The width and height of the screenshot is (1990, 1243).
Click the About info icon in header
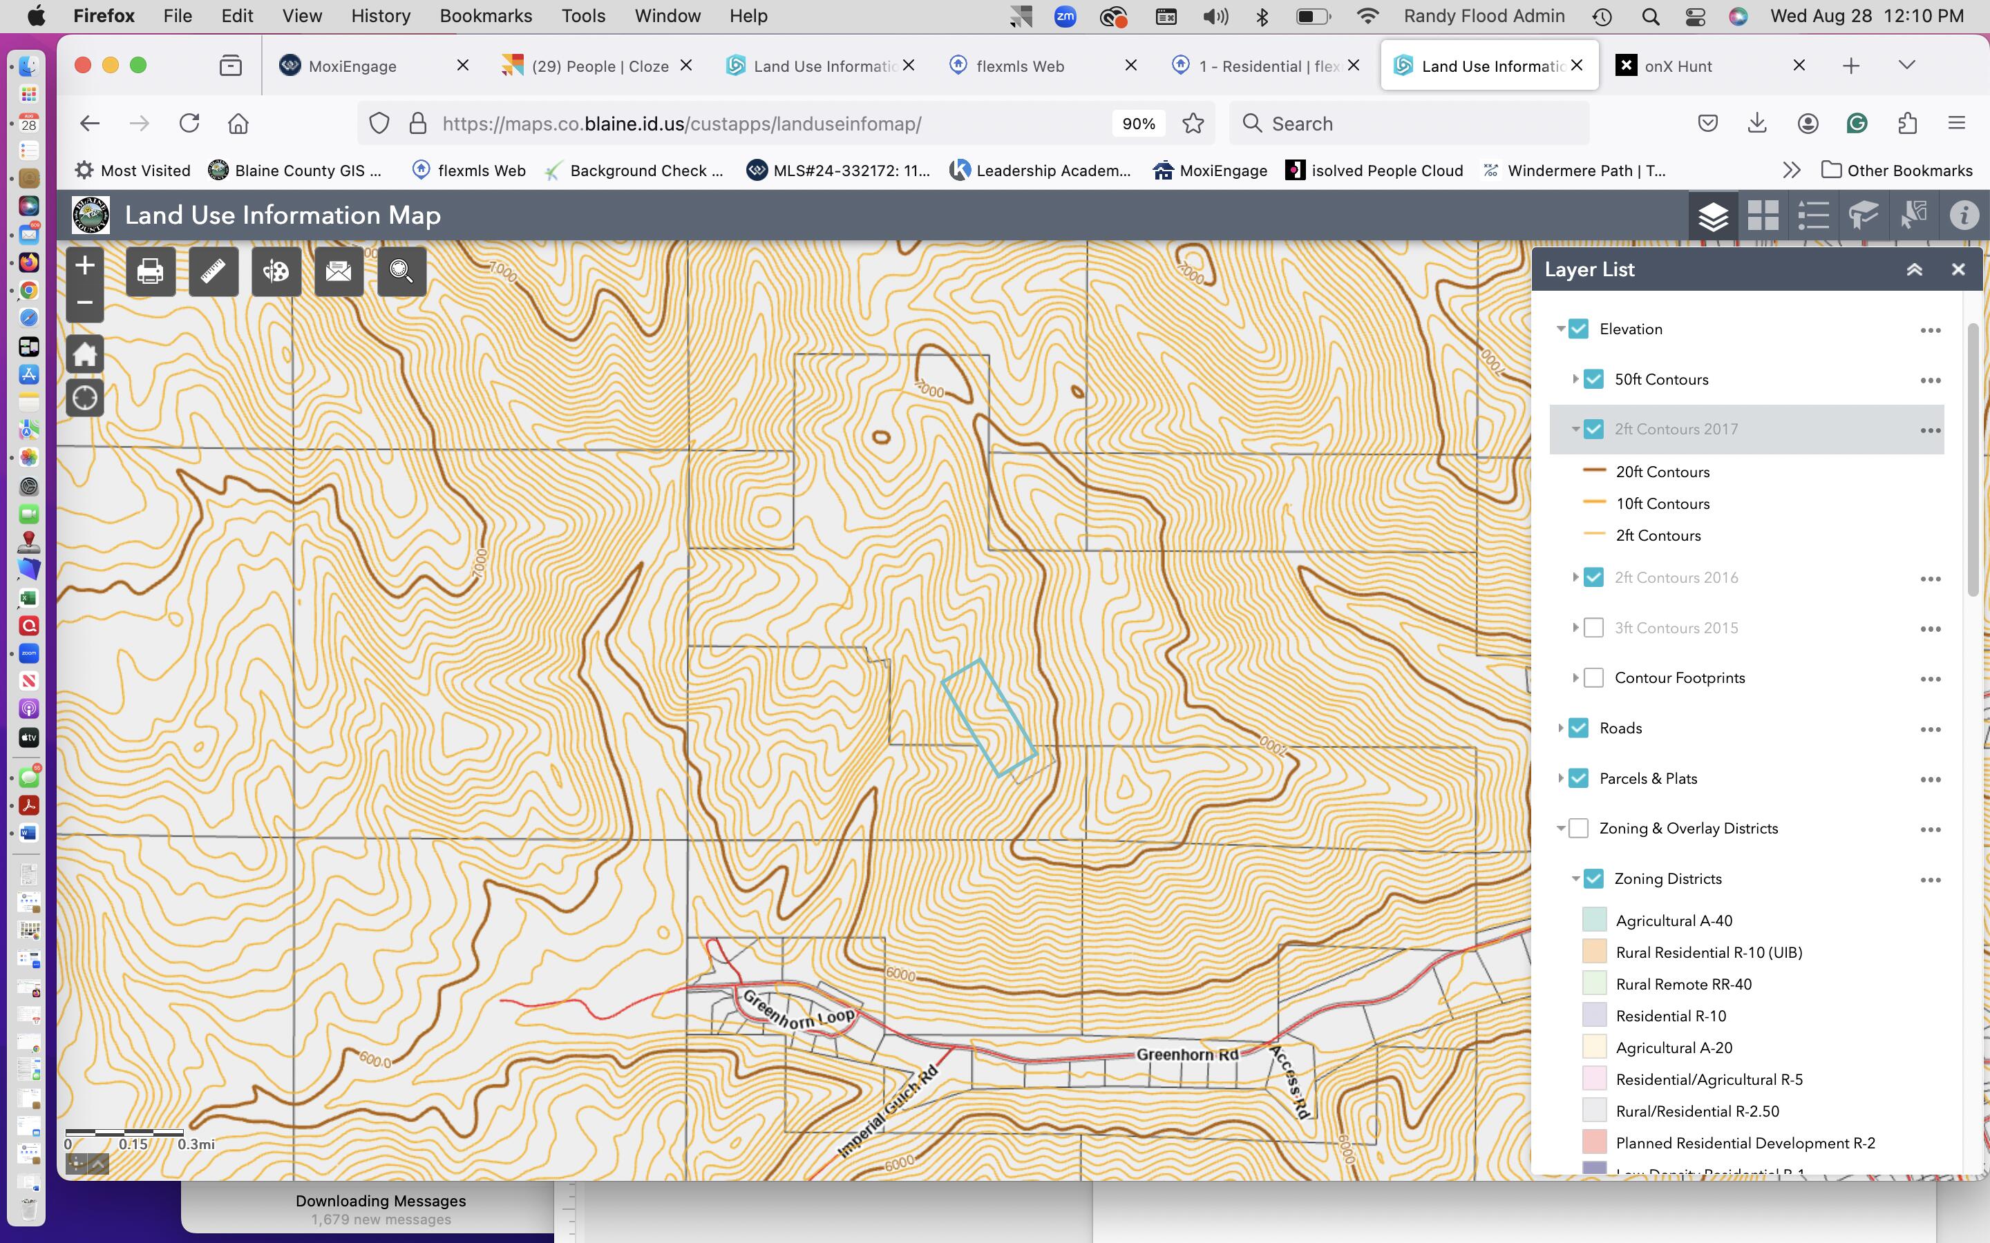[1964, 216]
